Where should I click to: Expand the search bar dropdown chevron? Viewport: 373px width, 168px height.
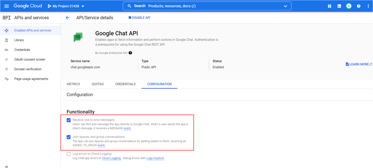(285, 6)
